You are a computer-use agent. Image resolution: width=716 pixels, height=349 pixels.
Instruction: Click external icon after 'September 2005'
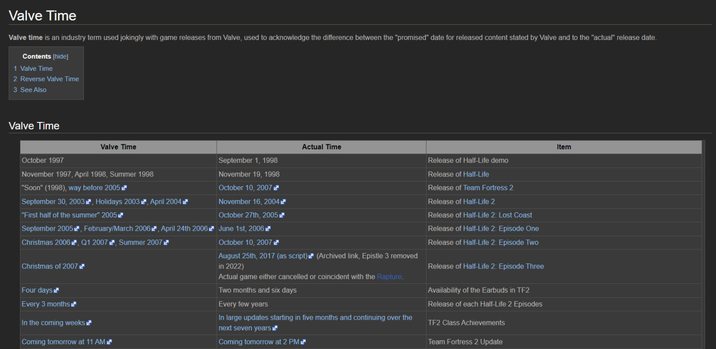tap(77, 229)
